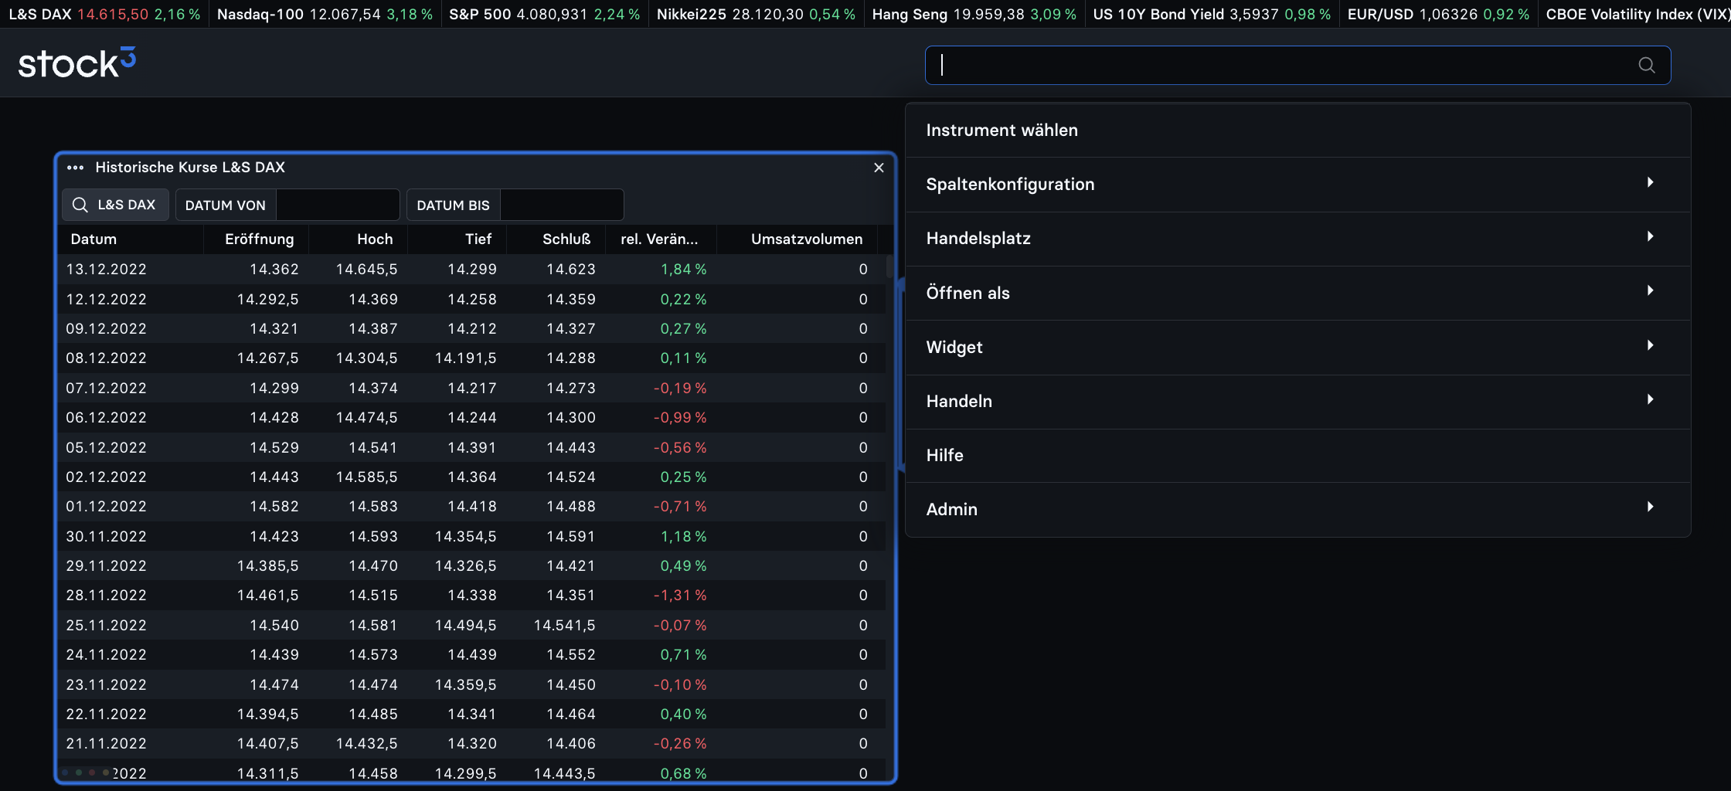
Task: Open the Handeln submenu
Action: pyautogui.click(x=1297, y=402)
